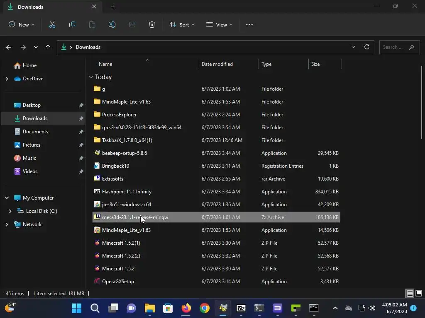425x318 pixels.
Task: Expand the OneDrive tree node
Action: tap(7, 79)
